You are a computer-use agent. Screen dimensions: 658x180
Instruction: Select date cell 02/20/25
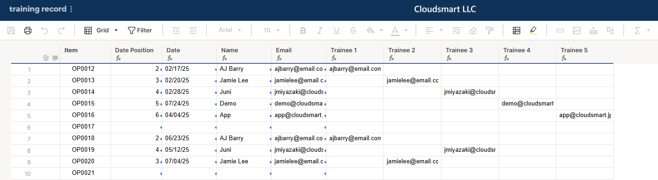coord(189,81)
